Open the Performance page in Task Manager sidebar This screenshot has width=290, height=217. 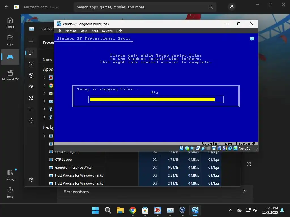(x=31, y=64)
